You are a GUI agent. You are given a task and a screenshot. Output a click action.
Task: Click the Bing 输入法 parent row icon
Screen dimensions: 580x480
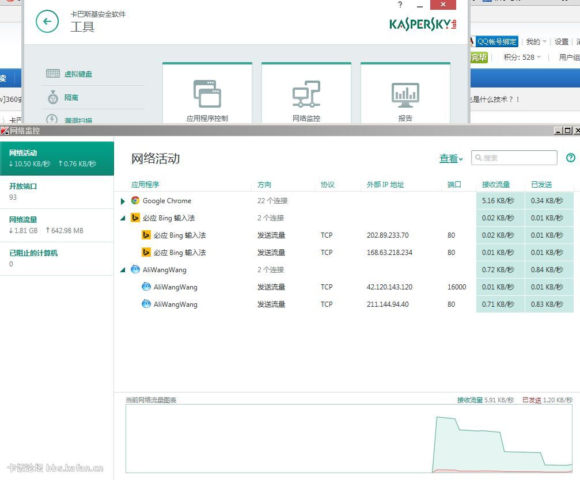pos(135,218)
